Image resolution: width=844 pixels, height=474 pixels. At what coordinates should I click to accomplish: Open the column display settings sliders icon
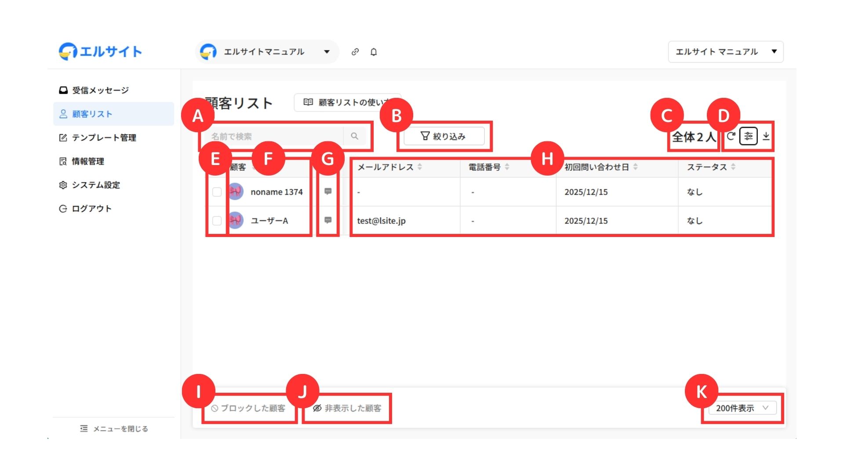[748, 136]
